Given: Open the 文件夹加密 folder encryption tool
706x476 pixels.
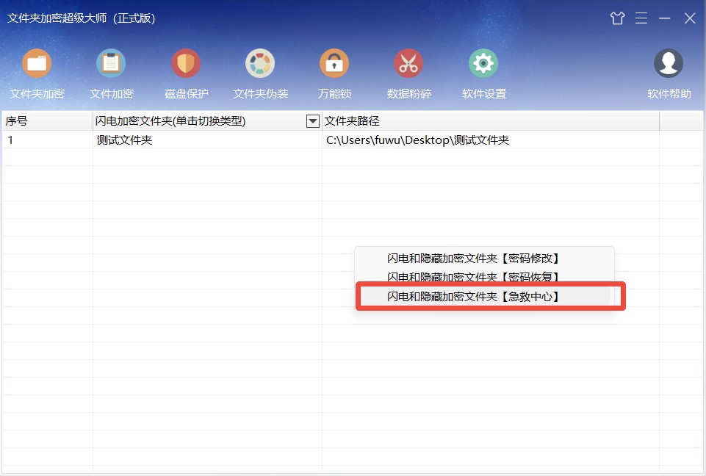Looking at the screenshot, I should point(37,74).
